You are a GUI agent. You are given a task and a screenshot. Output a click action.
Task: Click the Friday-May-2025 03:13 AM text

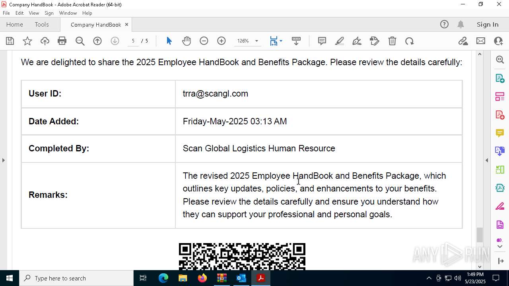235,121
